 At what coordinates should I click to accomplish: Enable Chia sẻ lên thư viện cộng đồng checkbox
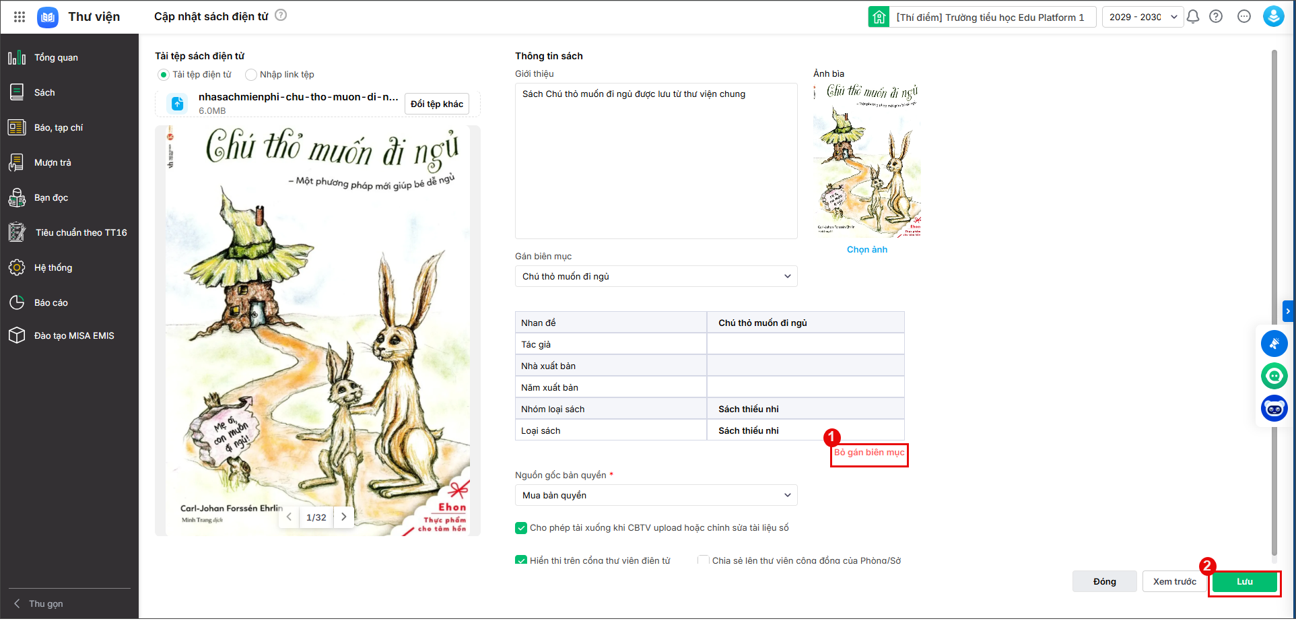(704, 560)
